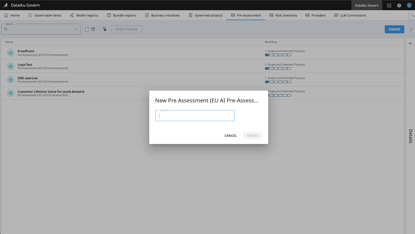Open the vertical Details panel label

pos(411,136)
